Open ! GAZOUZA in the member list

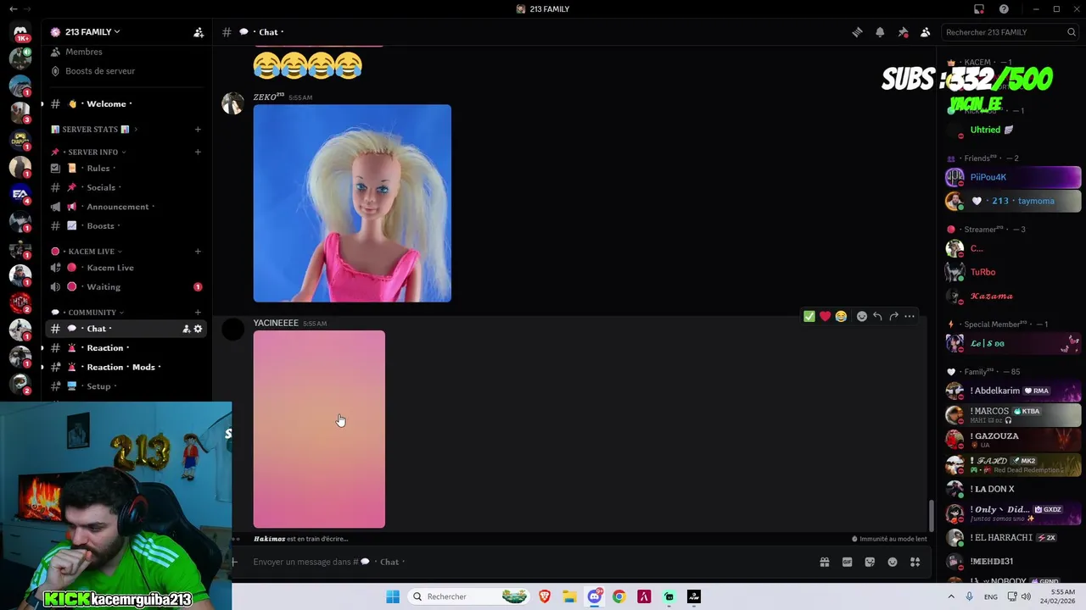coord(1013,439)
